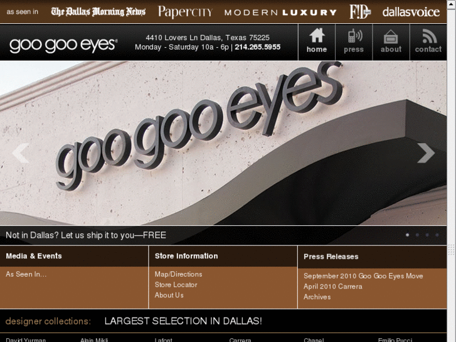This screenshot has height=342, width=456.
Task: Select the fourth slideshow dot
Action: (x=437, y=235)
